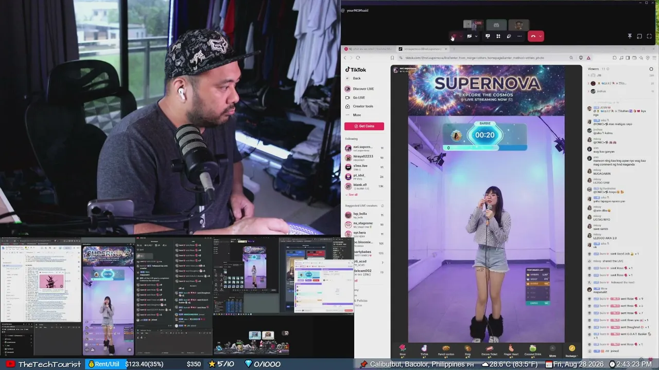Enter fullscreen in the call window
This screenshot has width=659, height=370.
click(x=649, y=36)
